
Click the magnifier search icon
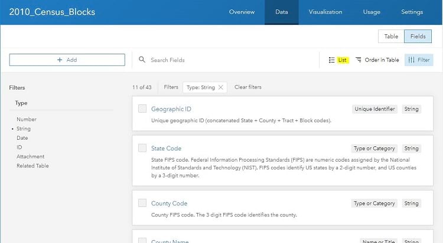[142, 60]
